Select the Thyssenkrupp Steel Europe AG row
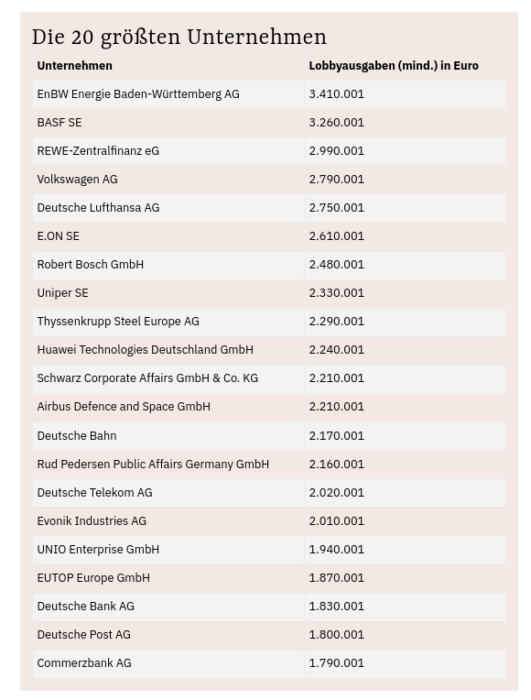This screenshot has height=700, width=531. point(268,322)
